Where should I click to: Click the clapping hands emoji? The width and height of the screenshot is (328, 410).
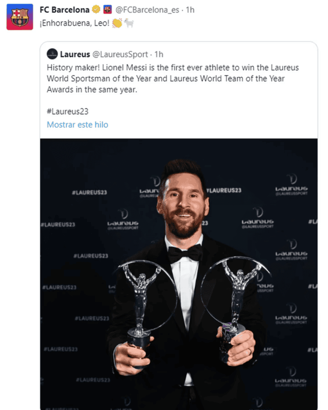point(117,23)
